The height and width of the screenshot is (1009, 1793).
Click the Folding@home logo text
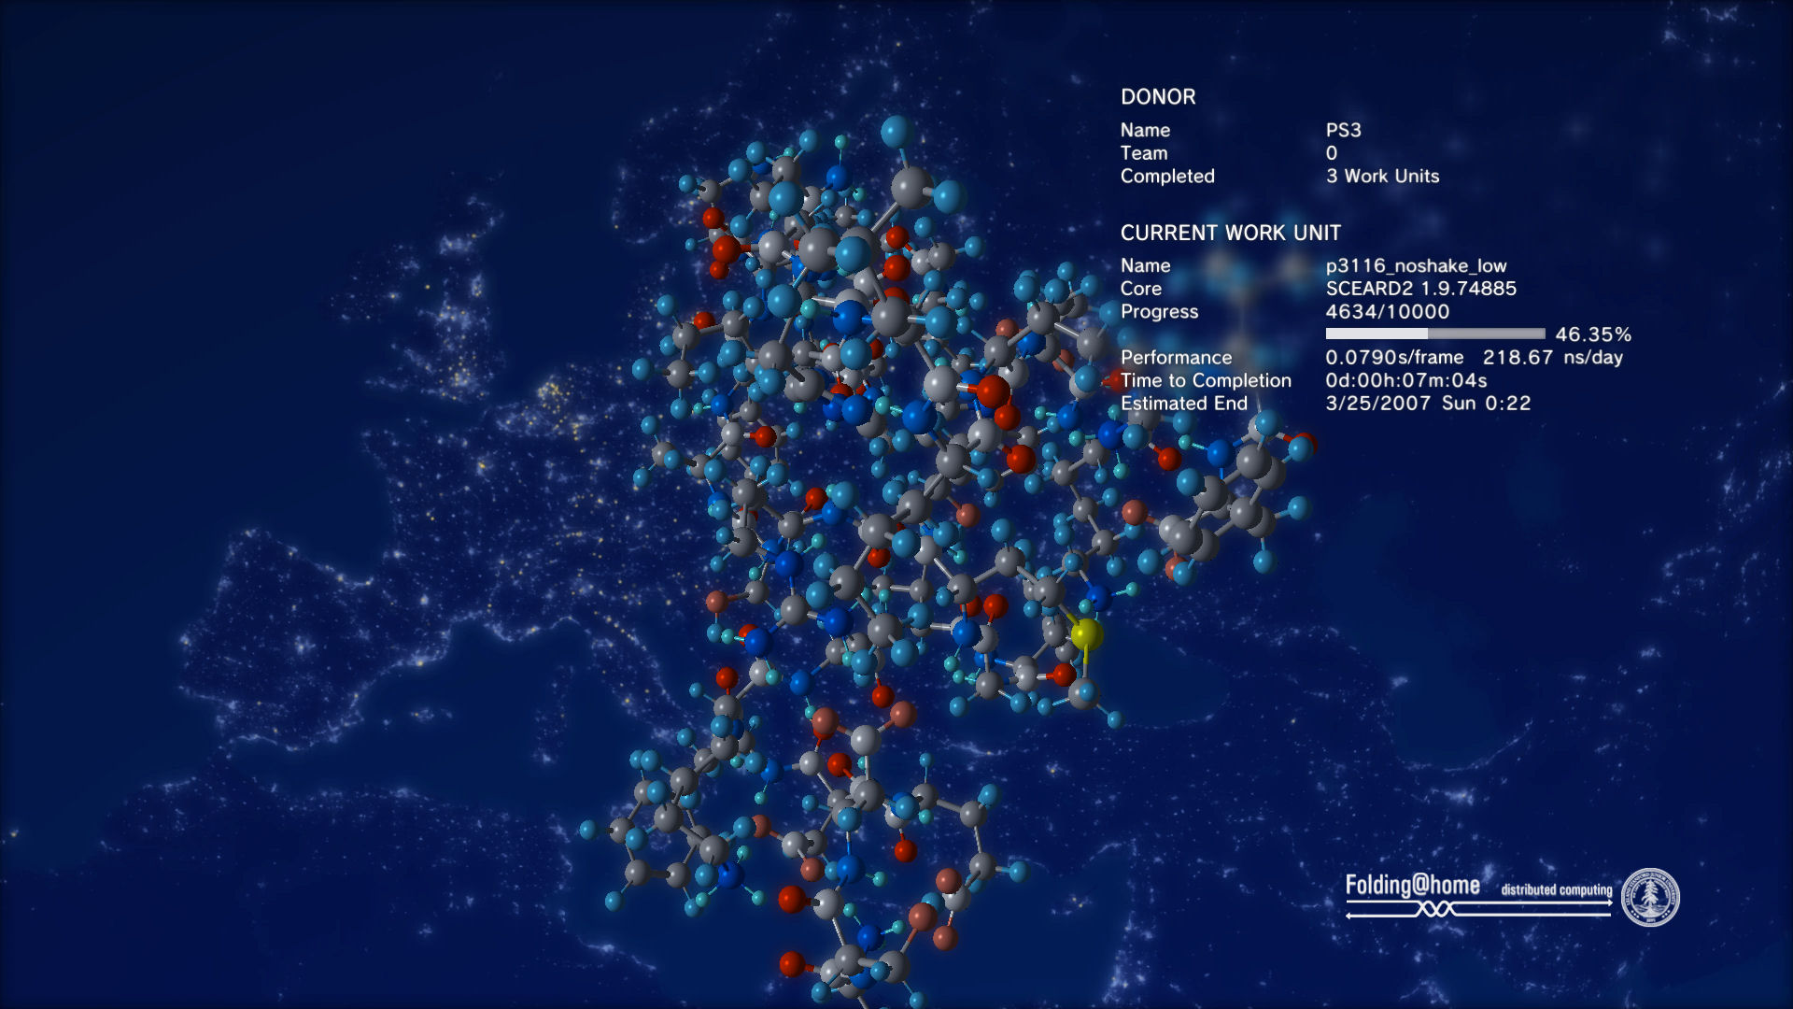1412,885
